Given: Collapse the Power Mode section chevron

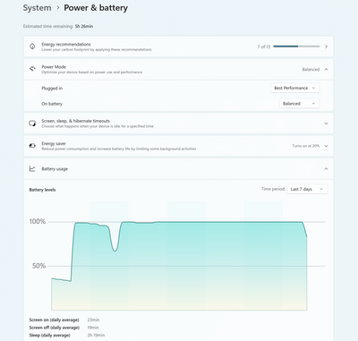Looking at the screenshot, I should (326, 69).
